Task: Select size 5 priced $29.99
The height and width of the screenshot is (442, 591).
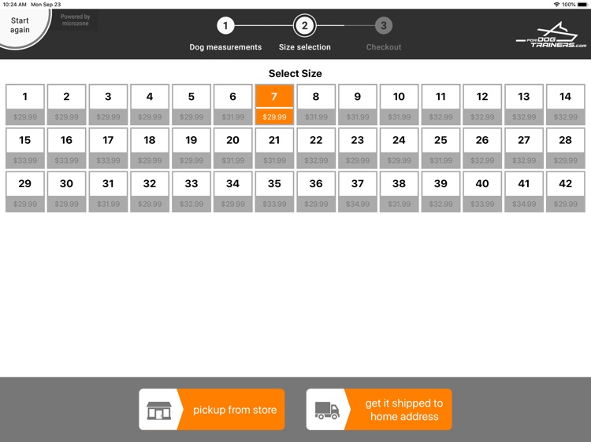Action: tap(191, 105)
